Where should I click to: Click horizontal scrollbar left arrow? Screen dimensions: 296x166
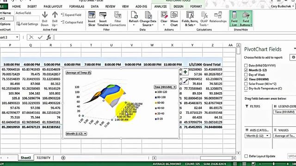(x=154, y=158)
